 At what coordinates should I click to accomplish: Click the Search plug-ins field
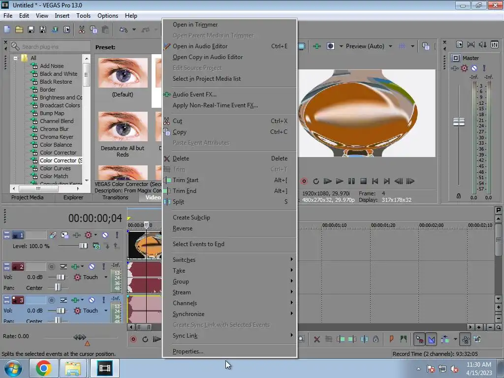coord(50,47)
